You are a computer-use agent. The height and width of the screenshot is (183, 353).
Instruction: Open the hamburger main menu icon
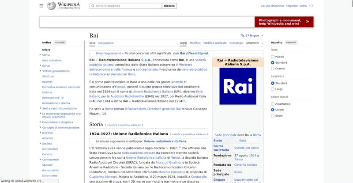(x=41, y=6)
